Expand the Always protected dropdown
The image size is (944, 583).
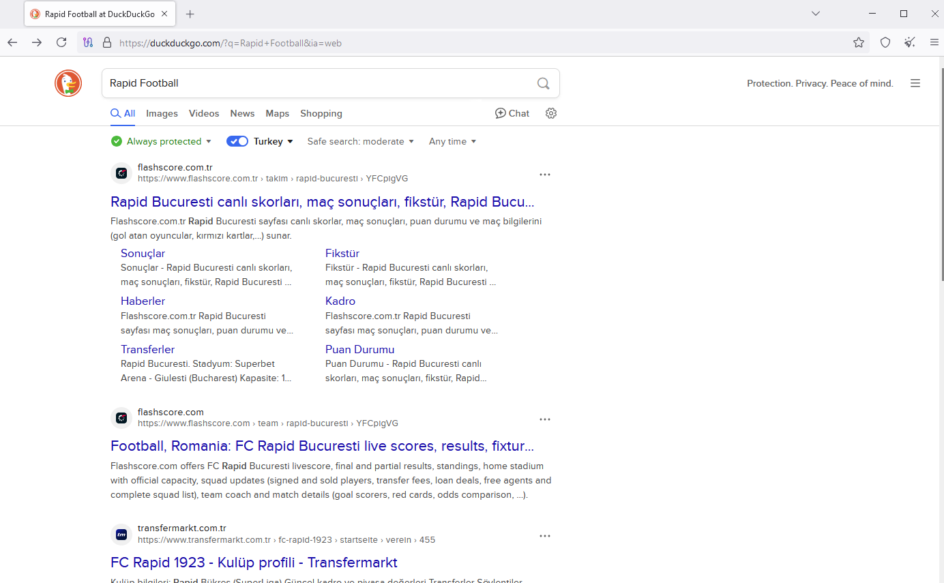(170, 141)
